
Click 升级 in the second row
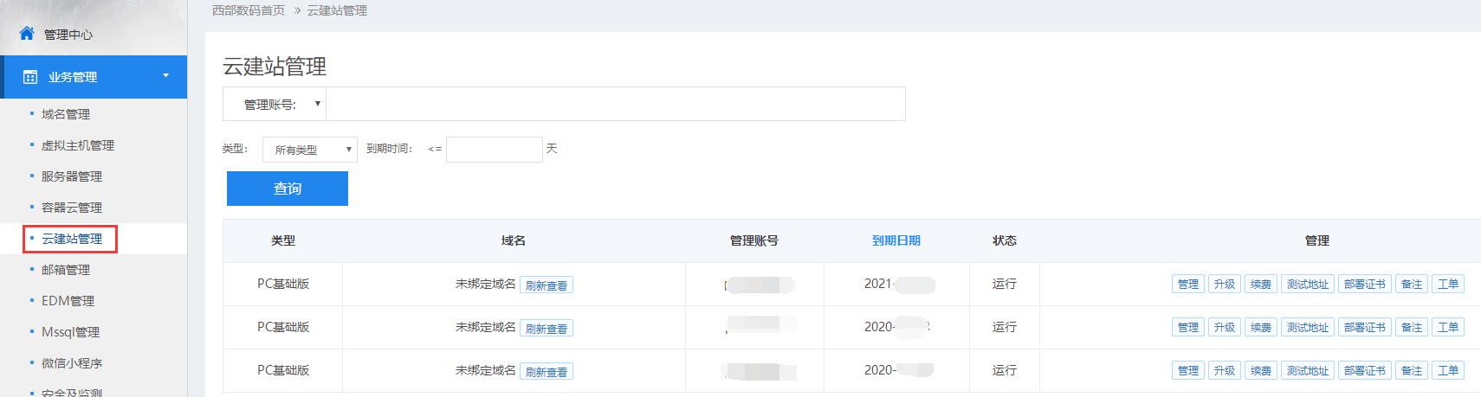pyautogui.click(x=1224, y=327)
